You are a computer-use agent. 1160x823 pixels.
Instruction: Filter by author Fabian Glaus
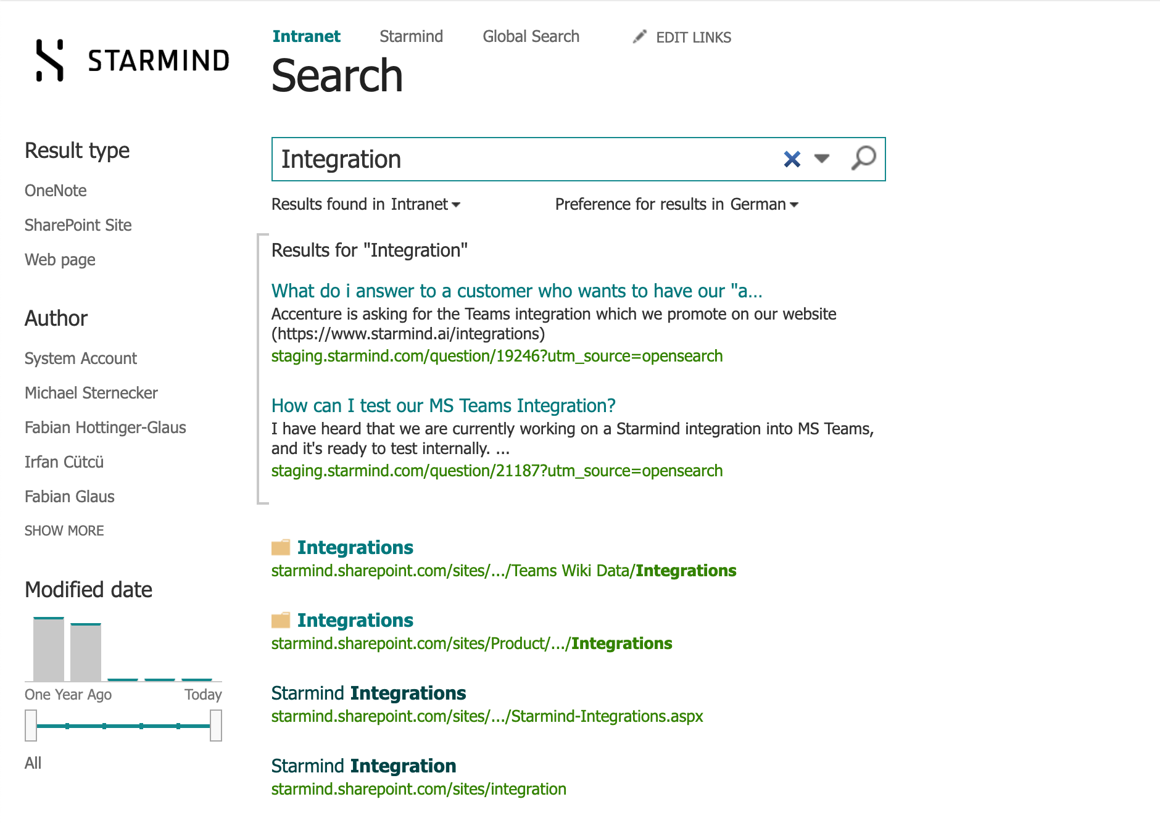pos(70,497)
